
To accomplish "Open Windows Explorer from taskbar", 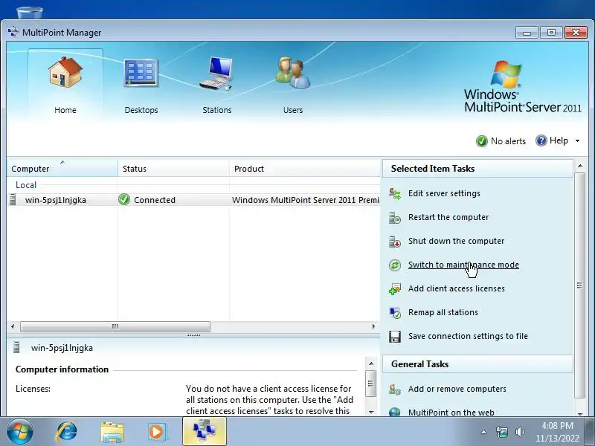I will click(112, 432).
